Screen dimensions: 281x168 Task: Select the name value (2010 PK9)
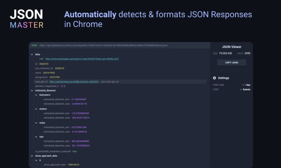[x=49, y=73]
